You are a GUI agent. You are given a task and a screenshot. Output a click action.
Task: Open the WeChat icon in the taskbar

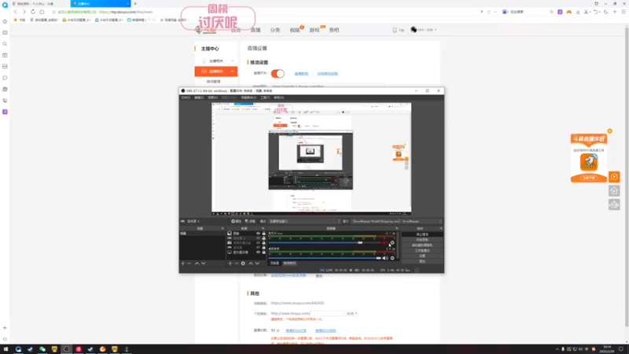42,349
